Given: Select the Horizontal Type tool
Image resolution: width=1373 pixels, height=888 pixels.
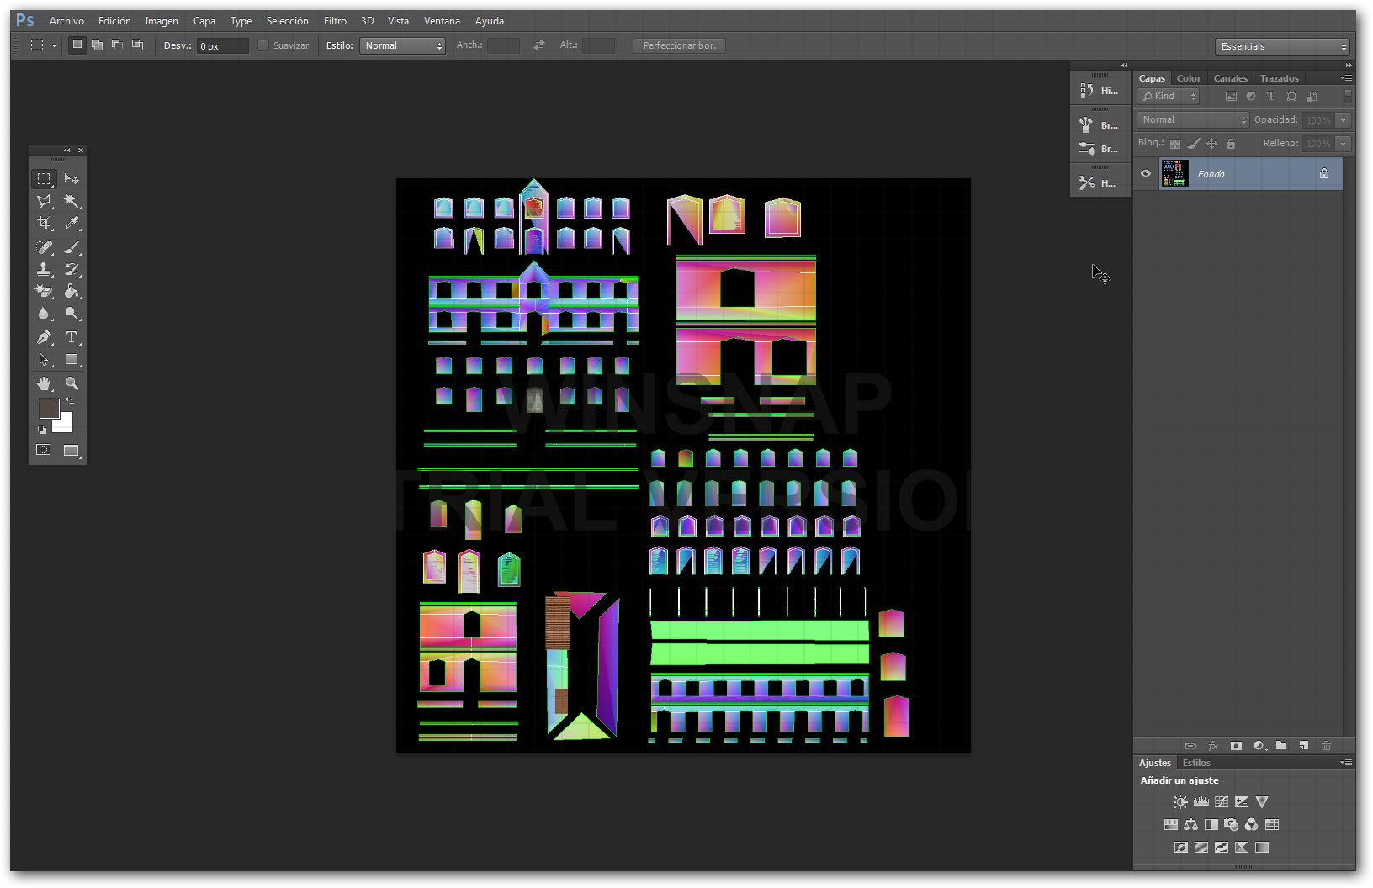Looking at the screenshot, I should (x=72, y=337).
